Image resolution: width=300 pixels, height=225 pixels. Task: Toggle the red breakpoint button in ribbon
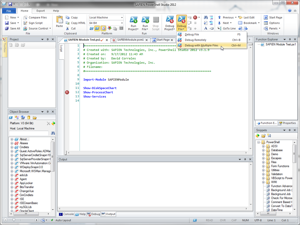[195, 17]
